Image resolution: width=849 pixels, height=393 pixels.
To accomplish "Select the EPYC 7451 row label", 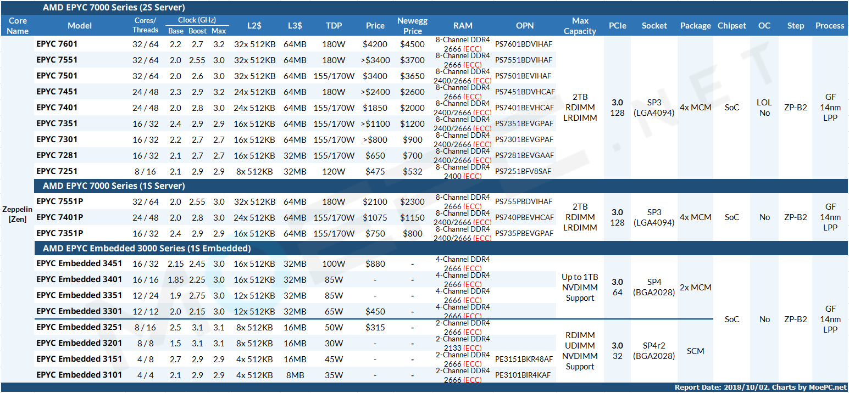I will click(x=57, y=92).
